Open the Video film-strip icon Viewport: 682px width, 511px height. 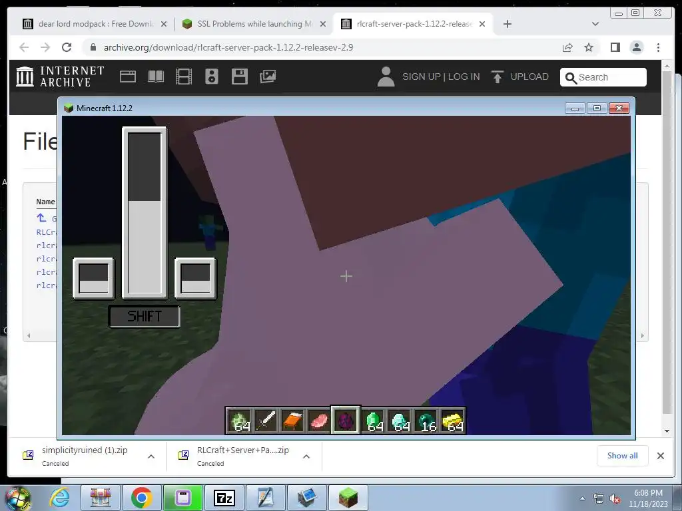point(184,77)
